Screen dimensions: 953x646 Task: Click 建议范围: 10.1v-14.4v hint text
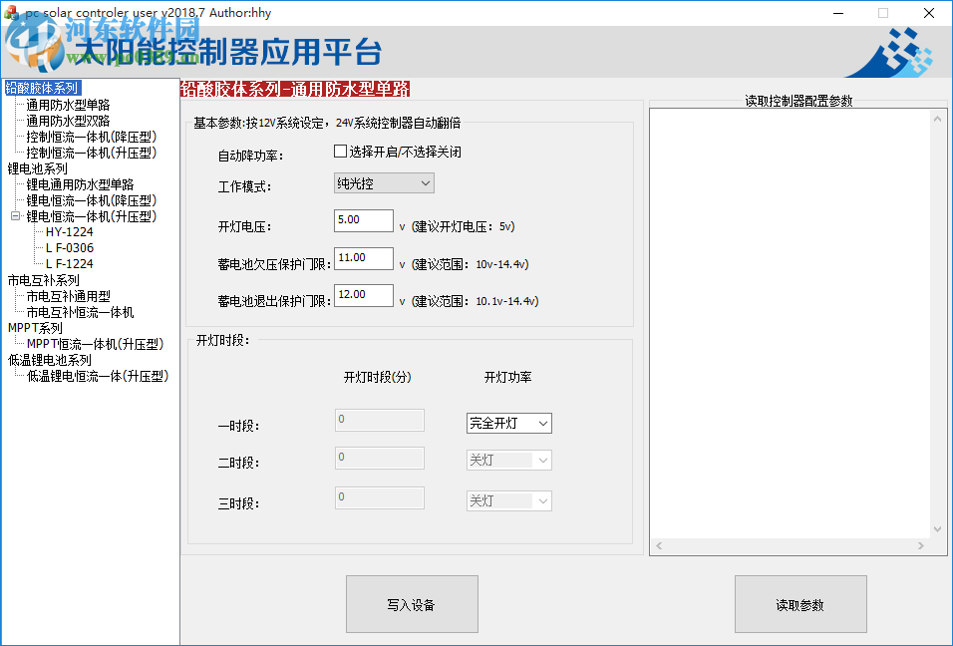tap(475, 301)
